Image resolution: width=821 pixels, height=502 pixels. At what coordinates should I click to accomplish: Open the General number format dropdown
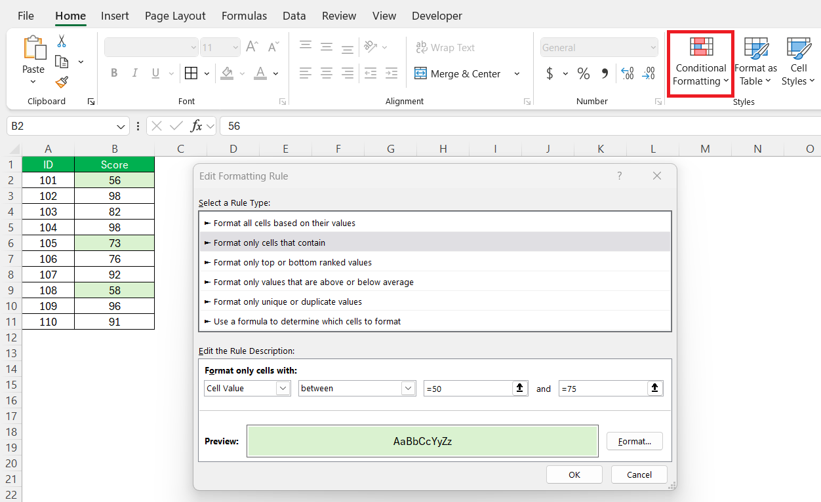coord(652,47)
